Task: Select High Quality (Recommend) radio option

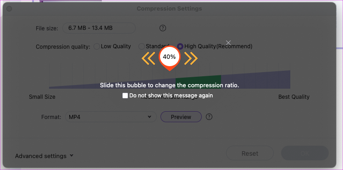Action: pos(180,46)
